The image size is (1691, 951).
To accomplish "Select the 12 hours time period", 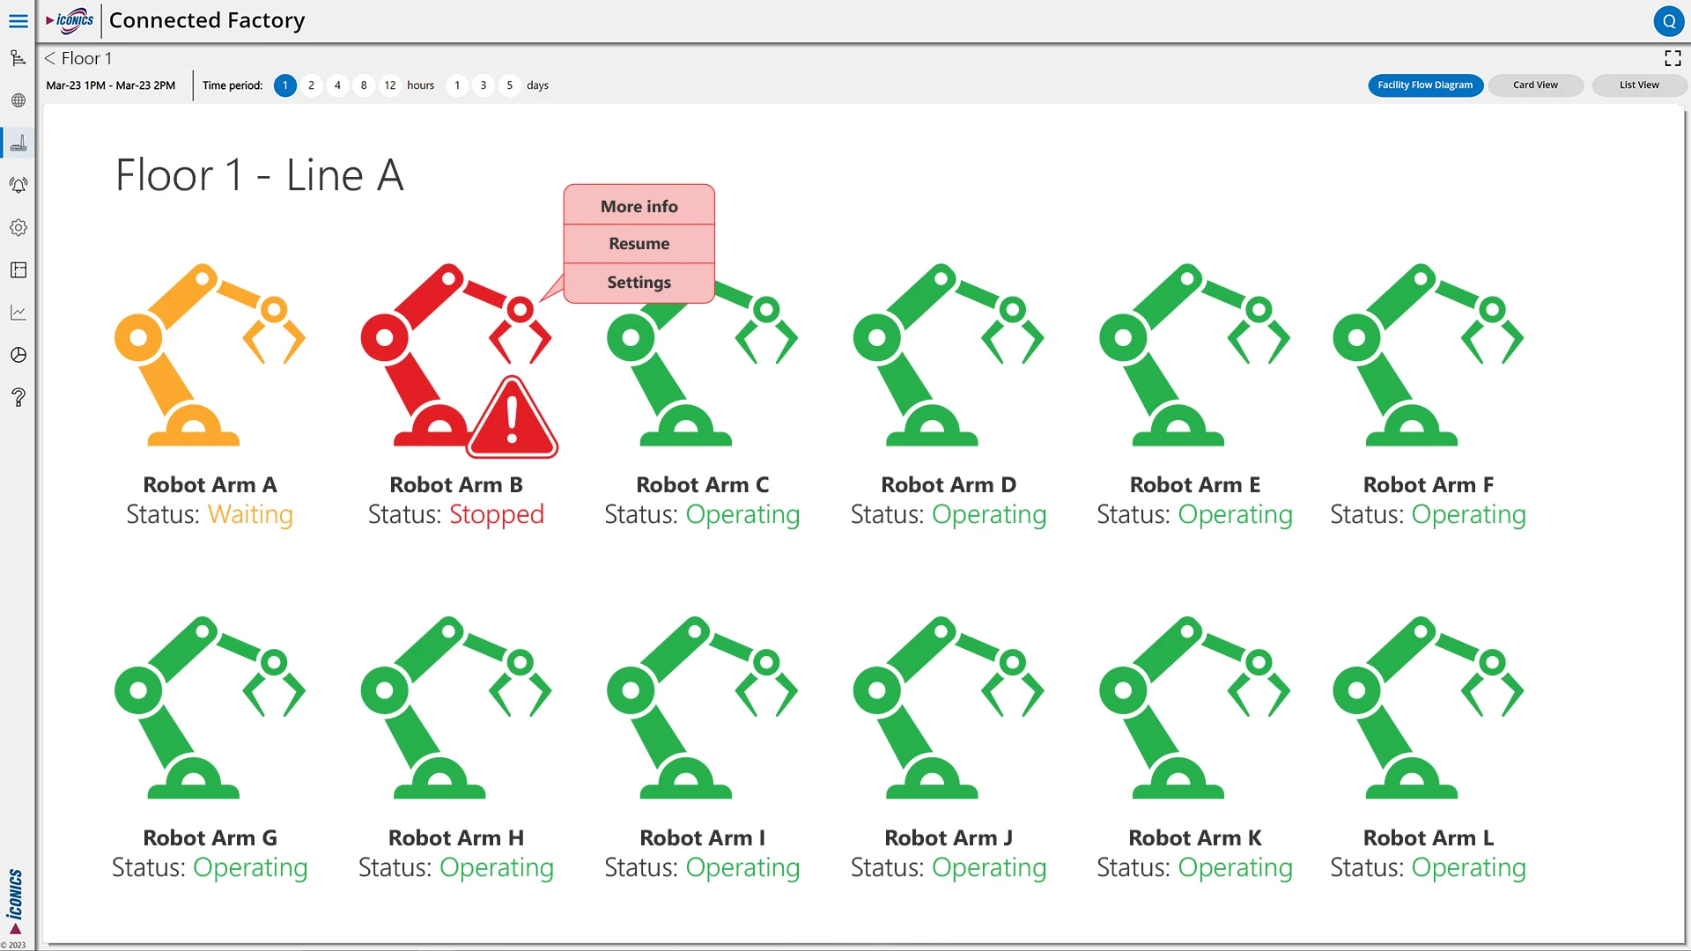I will tap(389, 85).
